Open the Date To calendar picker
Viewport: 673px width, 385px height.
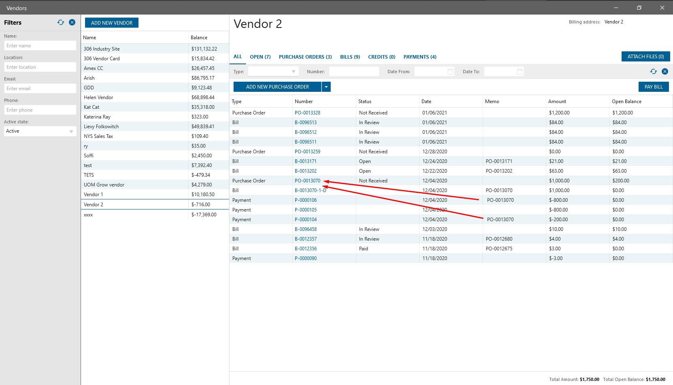[x=520, y=72]
